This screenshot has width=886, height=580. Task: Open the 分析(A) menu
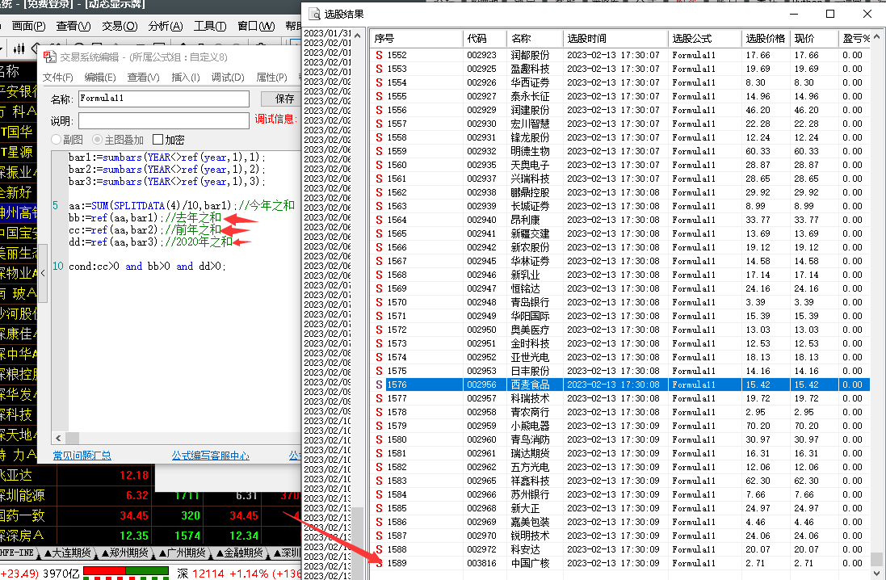pos(165,26)
